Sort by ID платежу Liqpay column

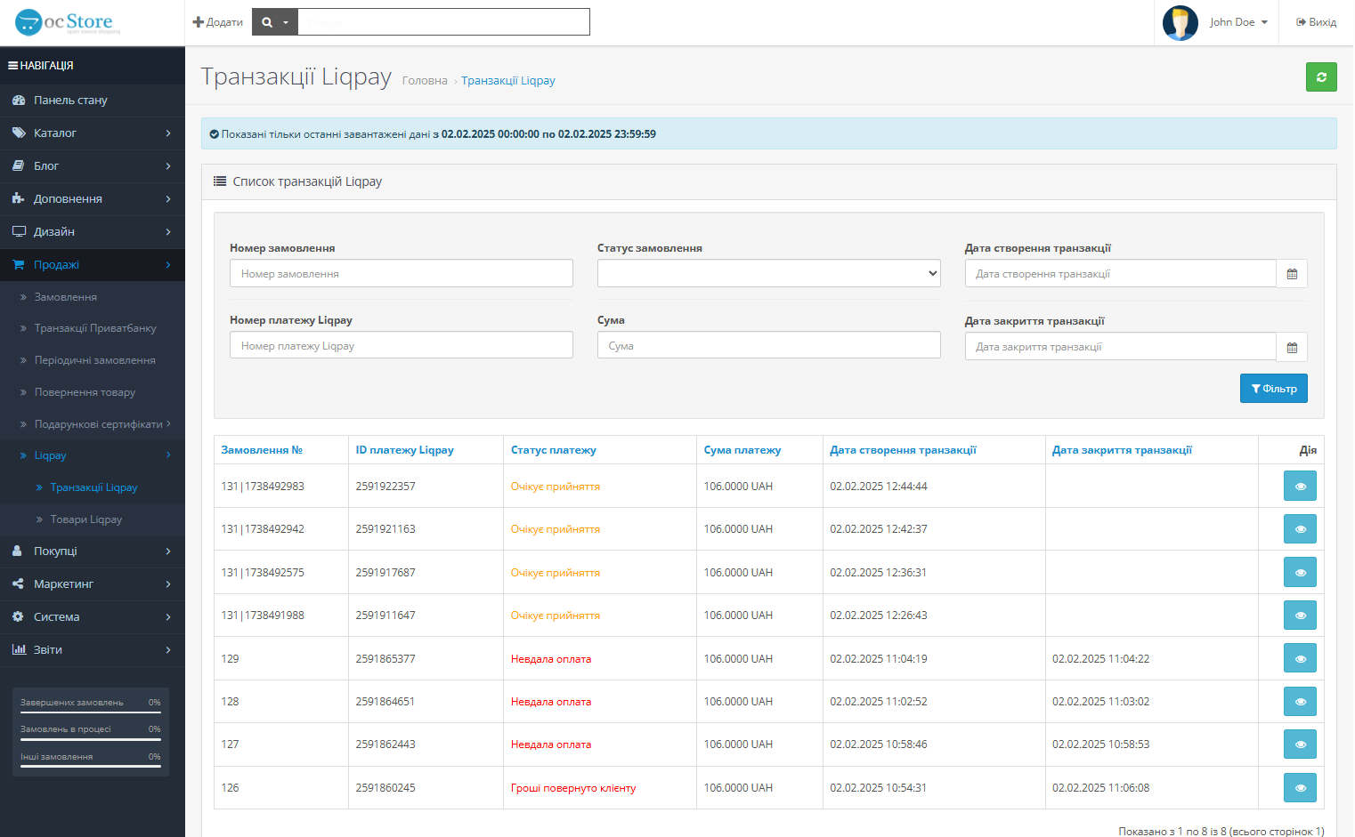[405, 450]
